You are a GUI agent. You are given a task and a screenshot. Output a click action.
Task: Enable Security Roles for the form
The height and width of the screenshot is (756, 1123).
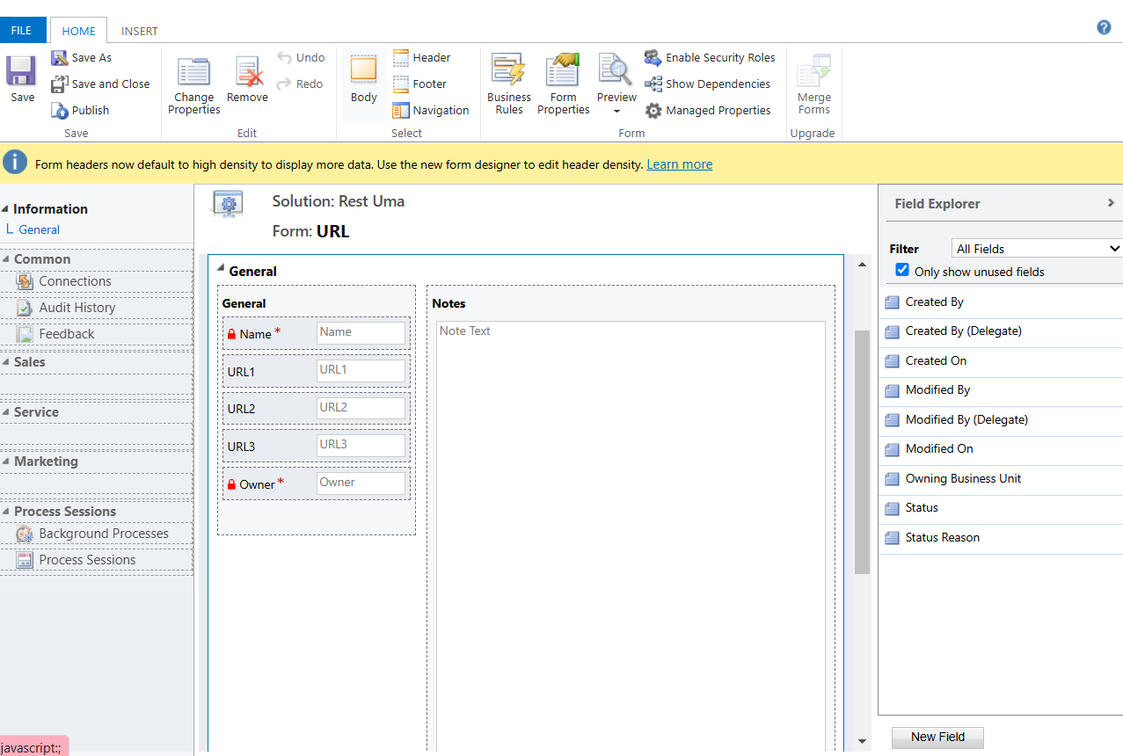pos(710,58)
